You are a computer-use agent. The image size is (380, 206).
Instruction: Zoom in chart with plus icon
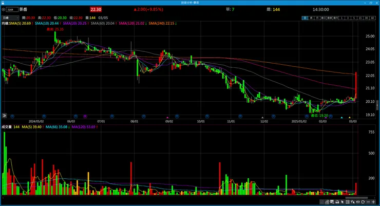tap(373, 202)
